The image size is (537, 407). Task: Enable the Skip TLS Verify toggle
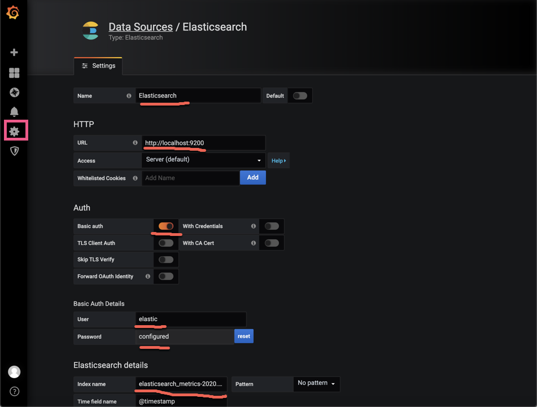click(166, 259)
